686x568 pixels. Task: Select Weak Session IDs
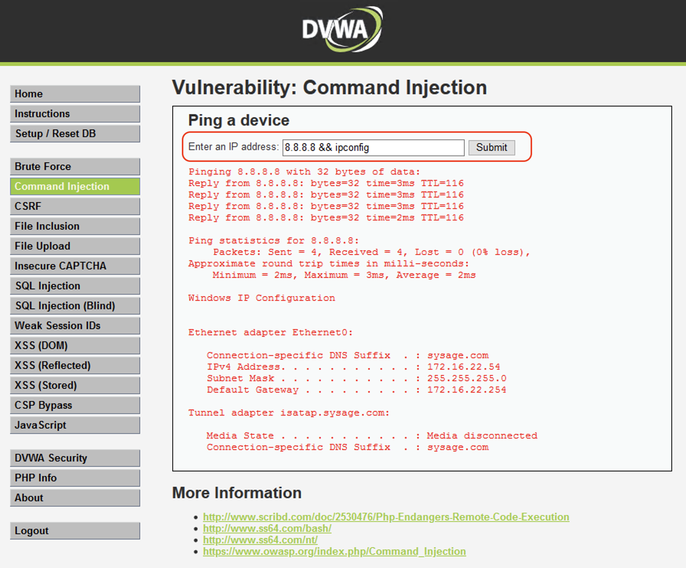(x=75, y=326)
